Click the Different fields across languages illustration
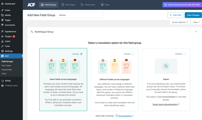 tap(115, 66)
